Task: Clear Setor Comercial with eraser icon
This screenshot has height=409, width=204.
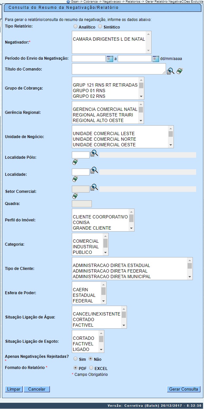Action: tap(75, 196)
